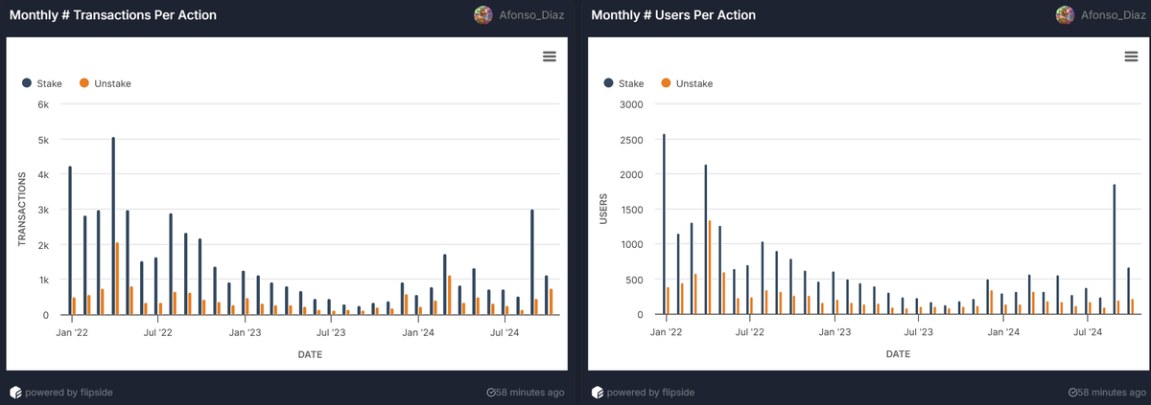Click '58 minutes ago' under Users chart

pyautogui.click(x=1112, y=393)
